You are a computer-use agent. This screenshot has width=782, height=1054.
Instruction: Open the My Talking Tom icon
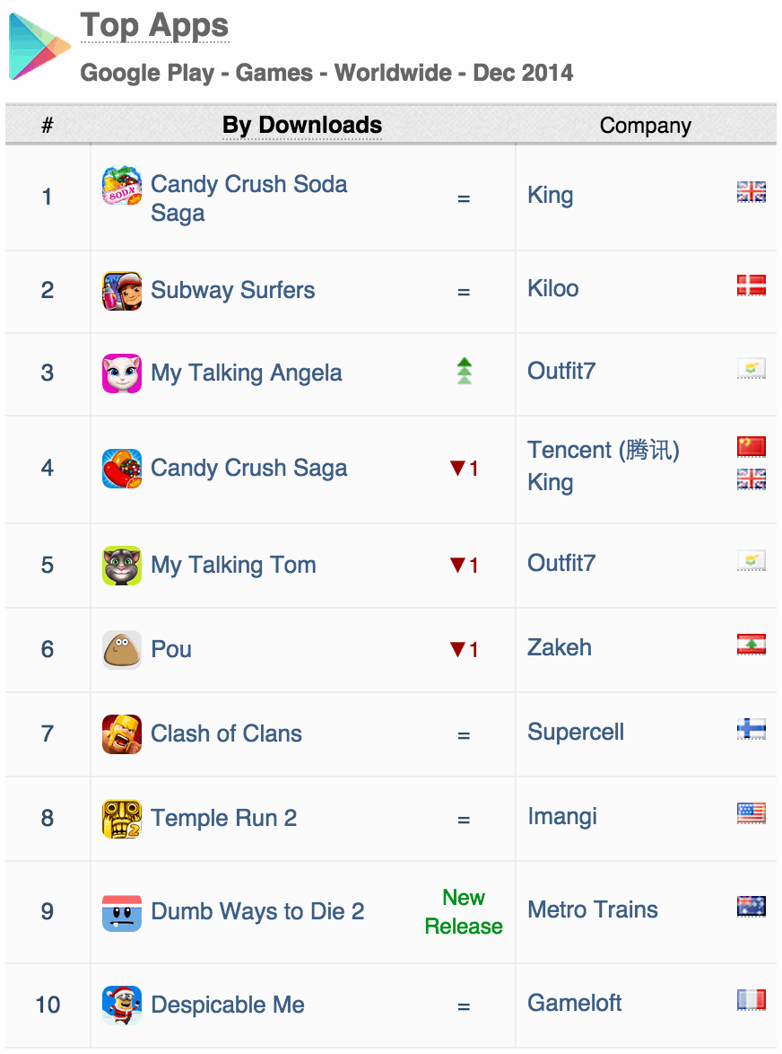[122, 566]
